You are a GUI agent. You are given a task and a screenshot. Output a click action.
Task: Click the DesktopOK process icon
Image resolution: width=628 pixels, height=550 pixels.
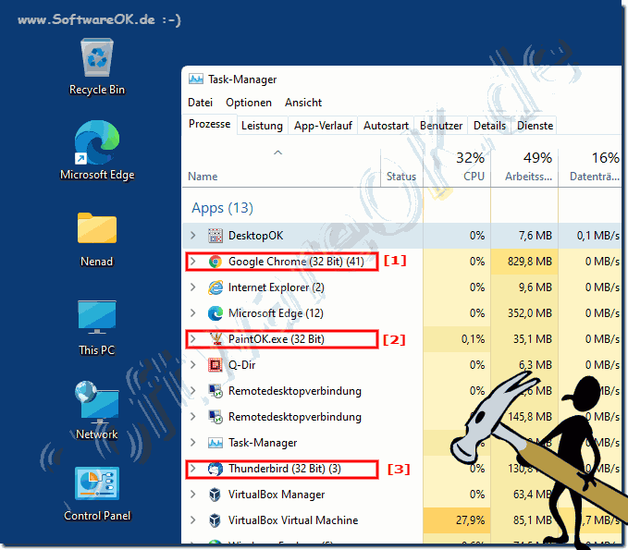[x=215, y=236]
